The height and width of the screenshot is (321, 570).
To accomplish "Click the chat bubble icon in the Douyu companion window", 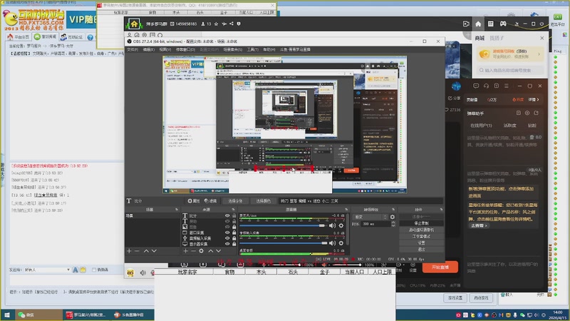I will 476,86.
